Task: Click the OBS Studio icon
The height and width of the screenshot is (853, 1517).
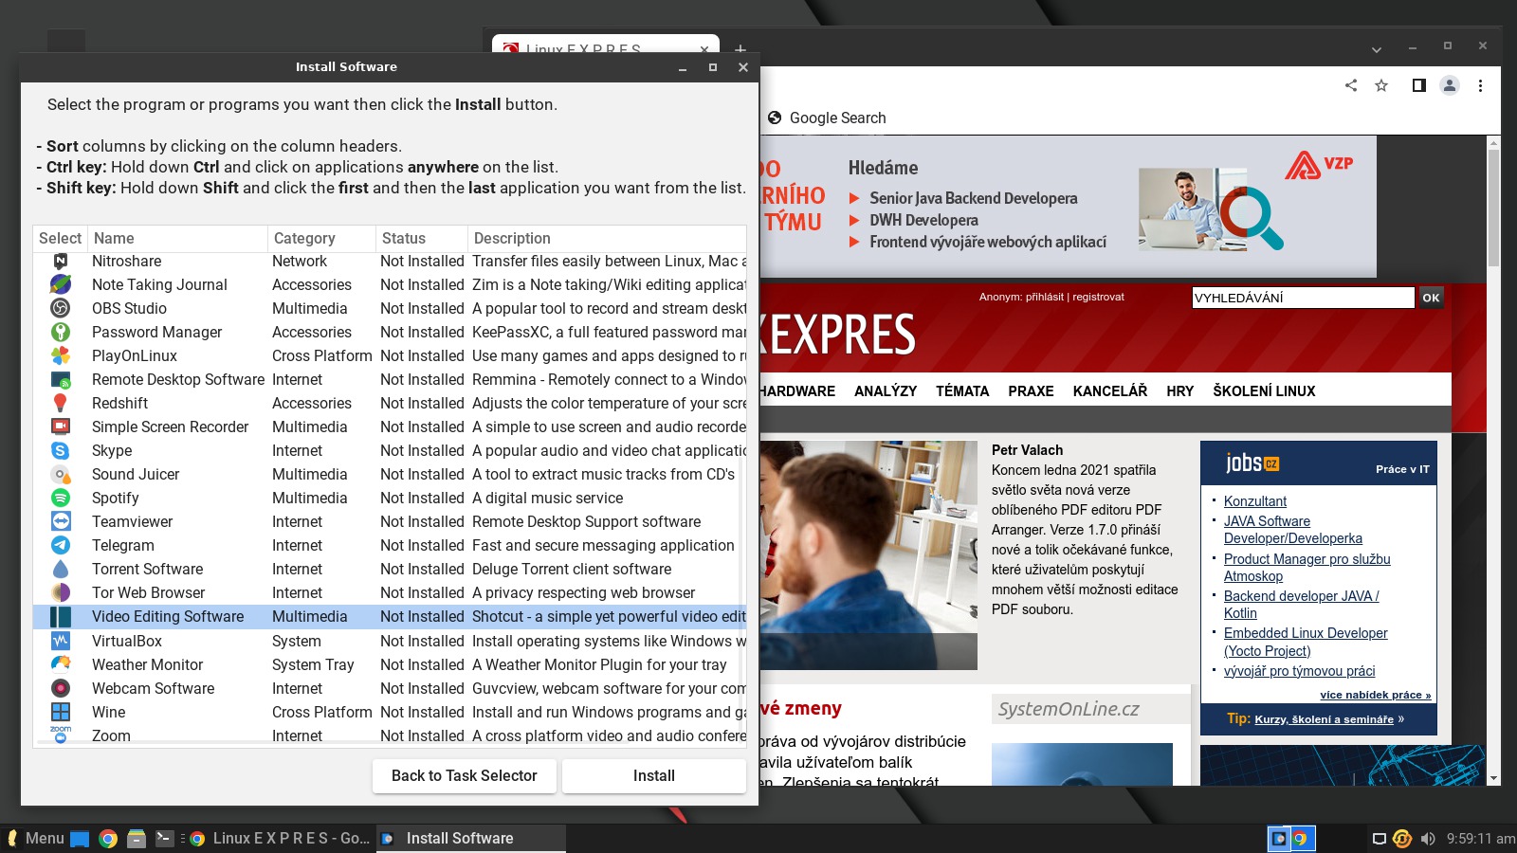Action: pyautogui.click(x=61, y=308)
